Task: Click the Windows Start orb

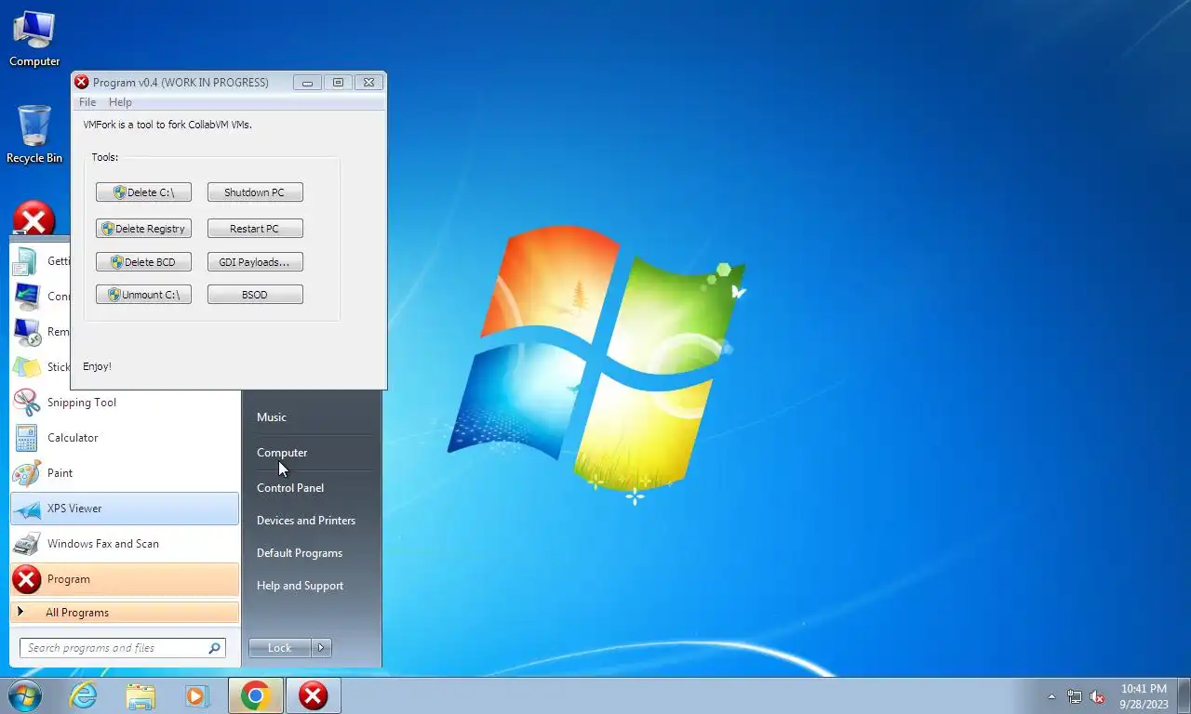Action: [24, 695]
